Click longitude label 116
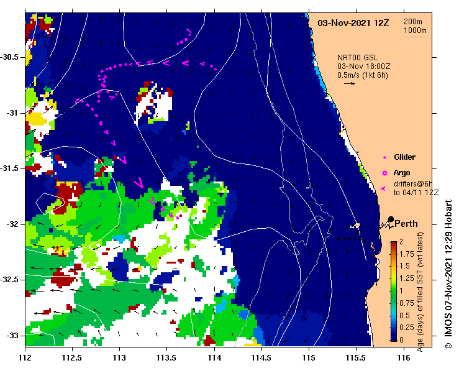Viewport: 459px width, 368px height. point(404,358)
